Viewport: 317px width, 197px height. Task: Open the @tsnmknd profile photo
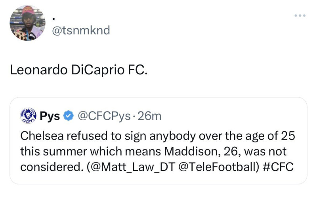click(x=27, y=23)
